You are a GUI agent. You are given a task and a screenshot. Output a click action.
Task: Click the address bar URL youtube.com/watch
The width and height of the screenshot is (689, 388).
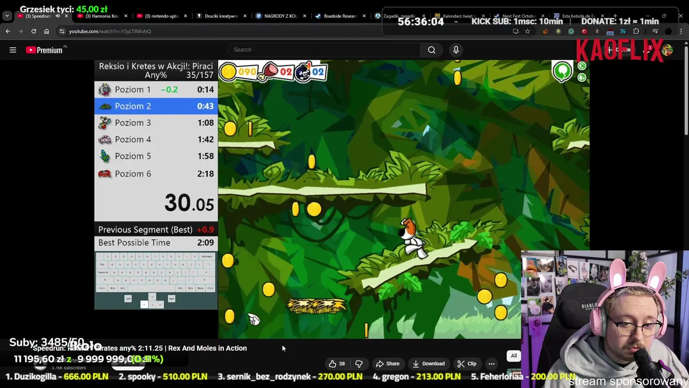tap(110, 31)
